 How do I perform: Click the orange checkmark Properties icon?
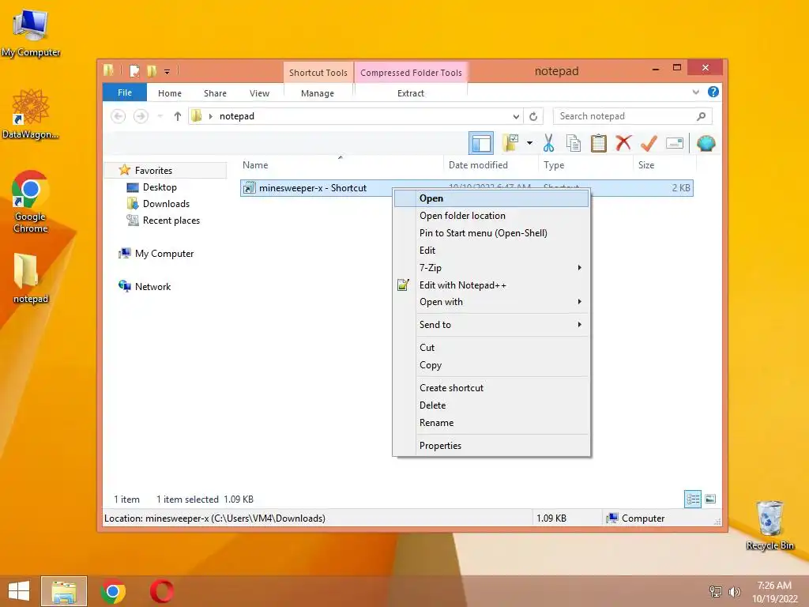click(649, 143)
